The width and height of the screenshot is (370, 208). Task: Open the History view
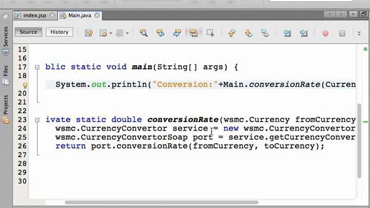tap(59, 32)
